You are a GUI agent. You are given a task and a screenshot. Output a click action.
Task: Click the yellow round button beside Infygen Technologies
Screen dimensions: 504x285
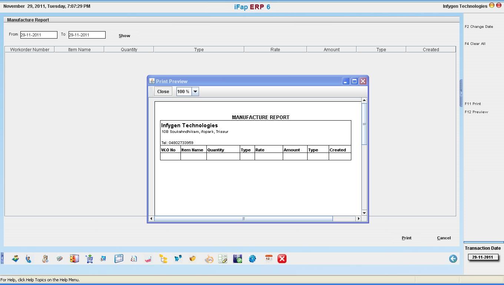(x=492, y=5)
